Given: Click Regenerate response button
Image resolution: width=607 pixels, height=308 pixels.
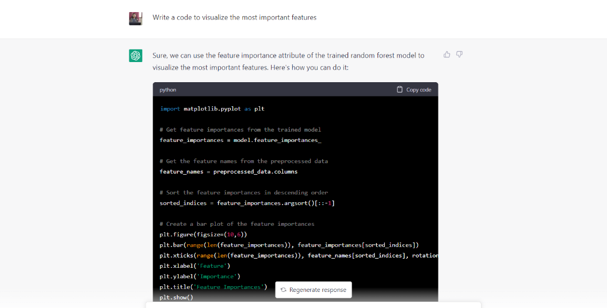Looking at the screenshot, I should click(314, 290).
